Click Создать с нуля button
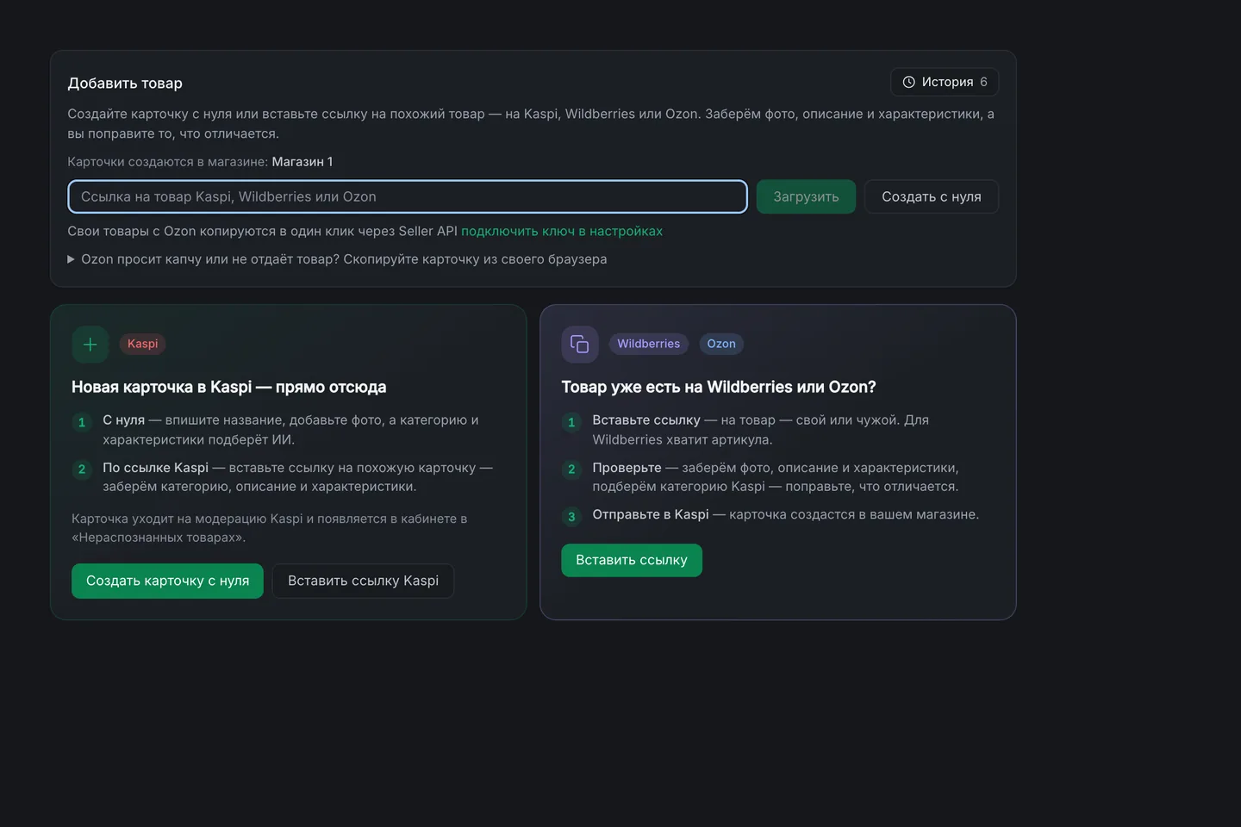This screenshot has height=827, width=1241. 932,196
